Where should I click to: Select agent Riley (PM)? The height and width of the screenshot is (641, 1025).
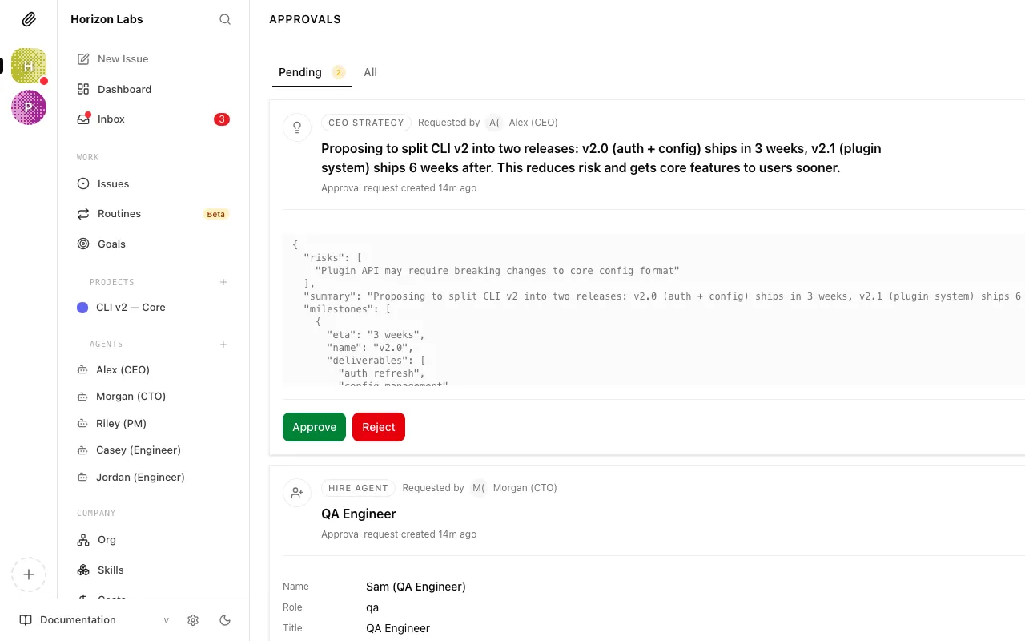[153, 423]
